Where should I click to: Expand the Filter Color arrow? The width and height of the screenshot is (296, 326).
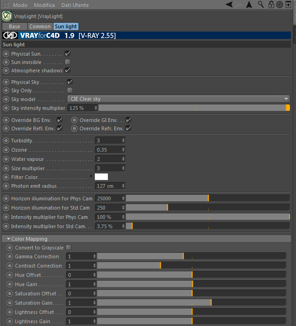[x=91, y=176]
